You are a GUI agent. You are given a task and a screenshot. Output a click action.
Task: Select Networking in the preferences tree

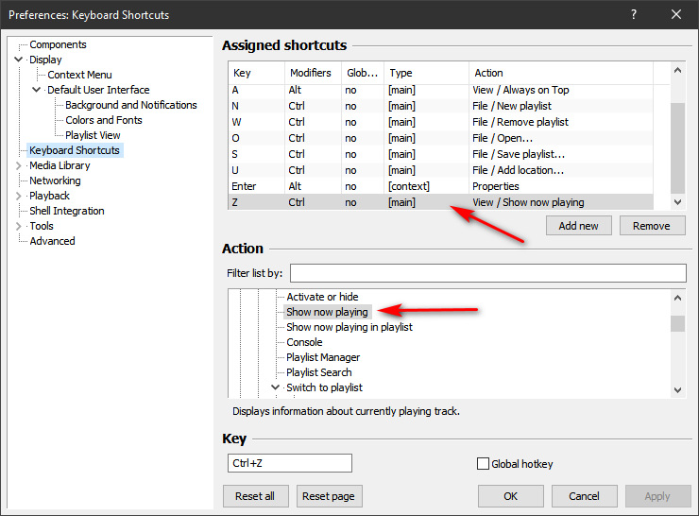click(x=55, y=181)
